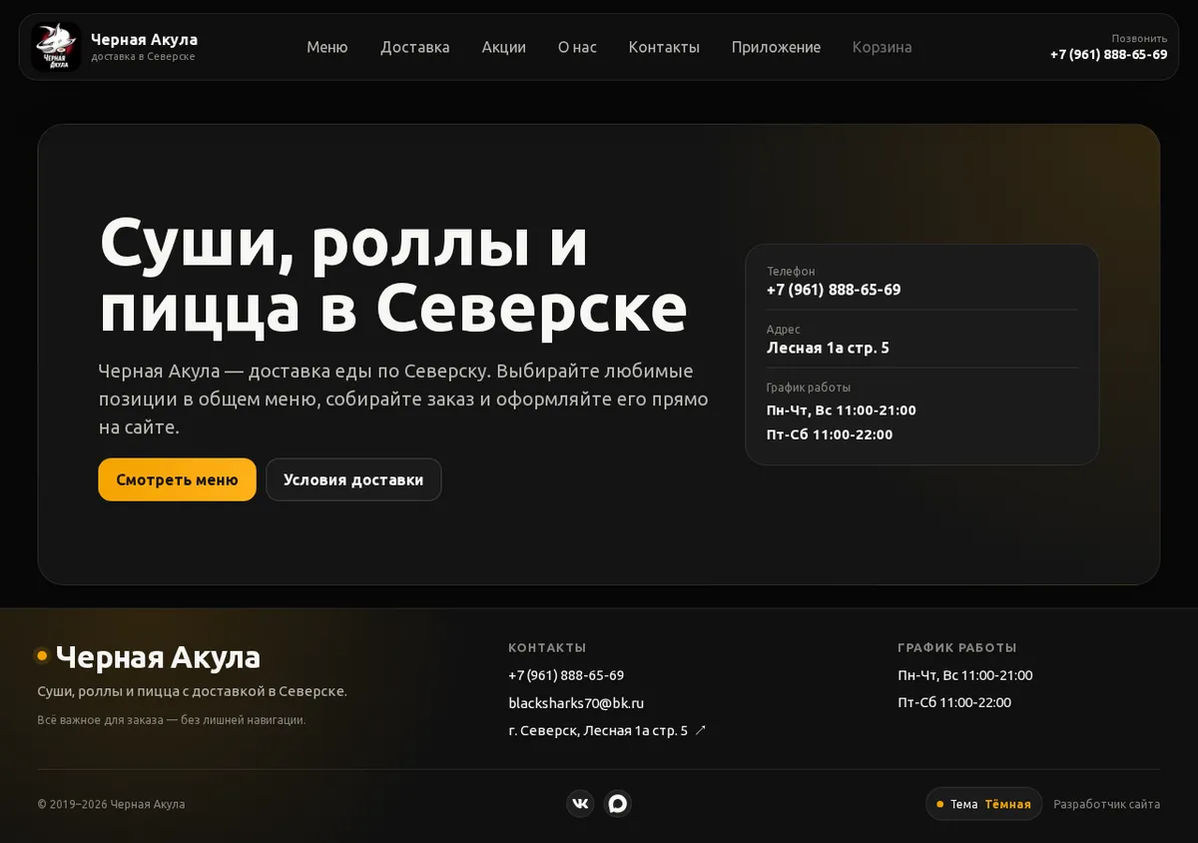Toggle the Тема Тёмная theme switch
The image size is (1198, 843).
pos(983,803)
